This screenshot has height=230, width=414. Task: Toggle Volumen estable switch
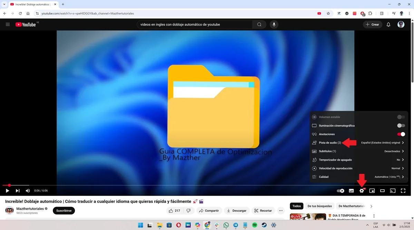pos(401,117)
